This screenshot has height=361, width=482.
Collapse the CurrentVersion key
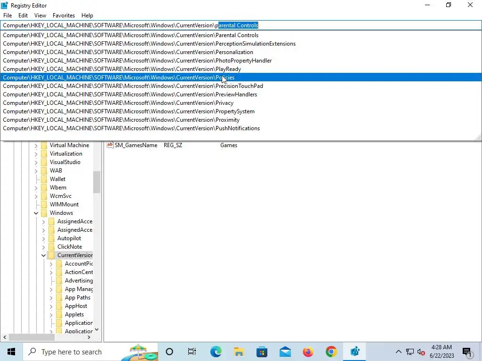43,255
